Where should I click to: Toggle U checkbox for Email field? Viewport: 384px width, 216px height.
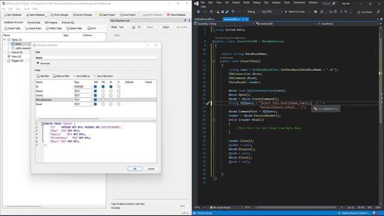pos(119,104)
